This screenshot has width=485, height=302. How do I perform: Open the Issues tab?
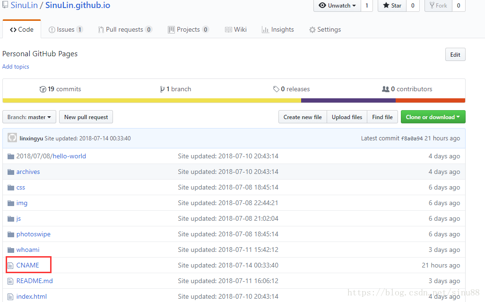(66, 30)
